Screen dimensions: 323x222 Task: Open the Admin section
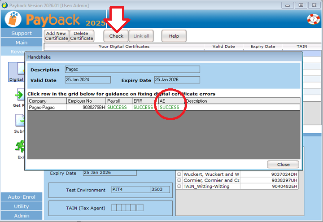(22, 216)
